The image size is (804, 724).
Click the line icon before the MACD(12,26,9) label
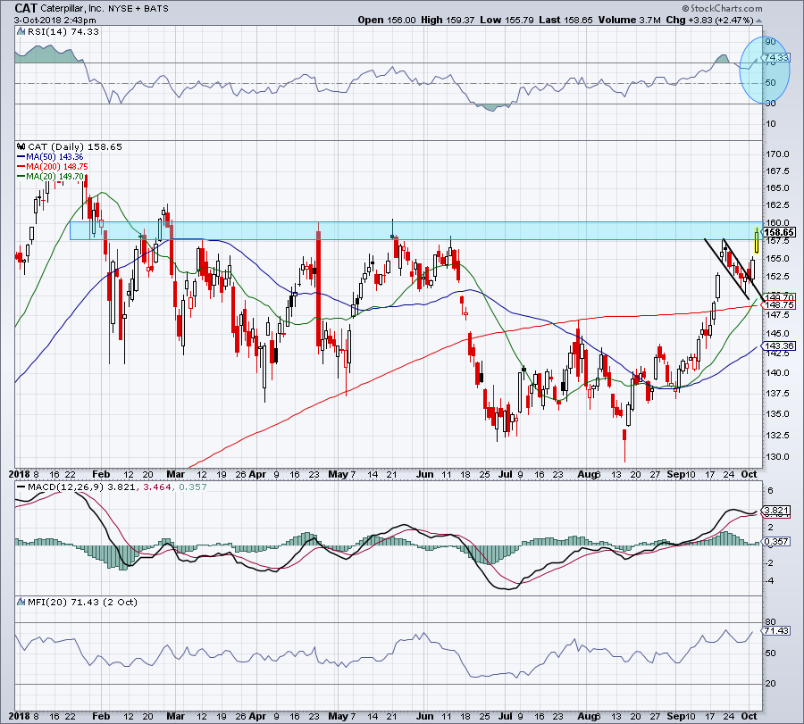21,487
